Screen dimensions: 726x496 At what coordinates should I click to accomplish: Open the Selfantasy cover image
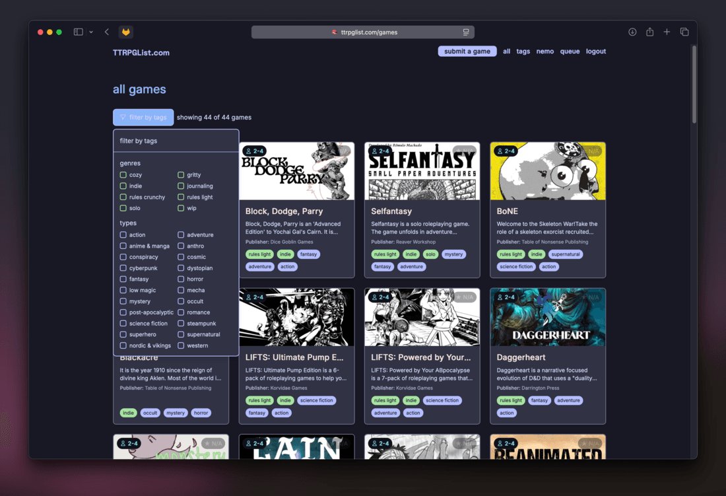coord(422,171)
